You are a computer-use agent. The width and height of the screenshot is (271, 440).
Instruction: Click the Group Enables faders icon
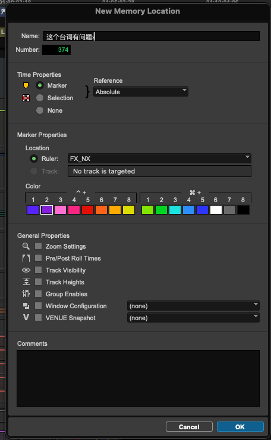pos(26,294)
